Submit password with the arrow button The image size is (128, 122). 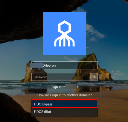coord(94,77)
